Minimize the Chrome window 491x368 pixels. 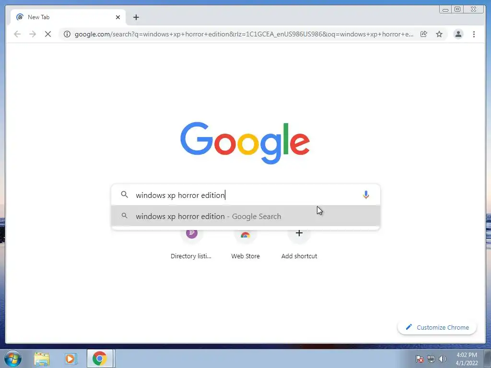(x=445, y=10)
